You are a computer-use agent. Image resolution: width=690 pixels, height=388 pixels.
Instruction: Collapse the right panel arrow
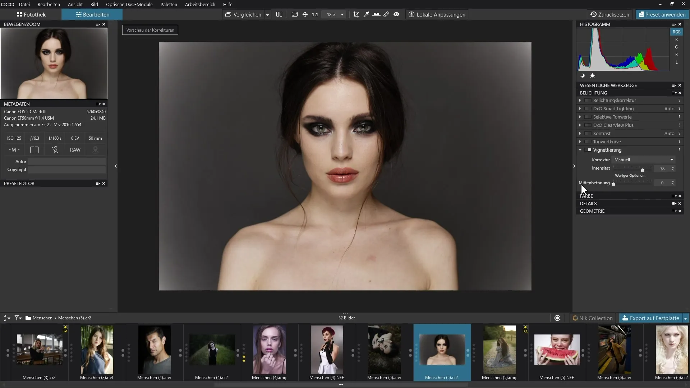point(574,166)
